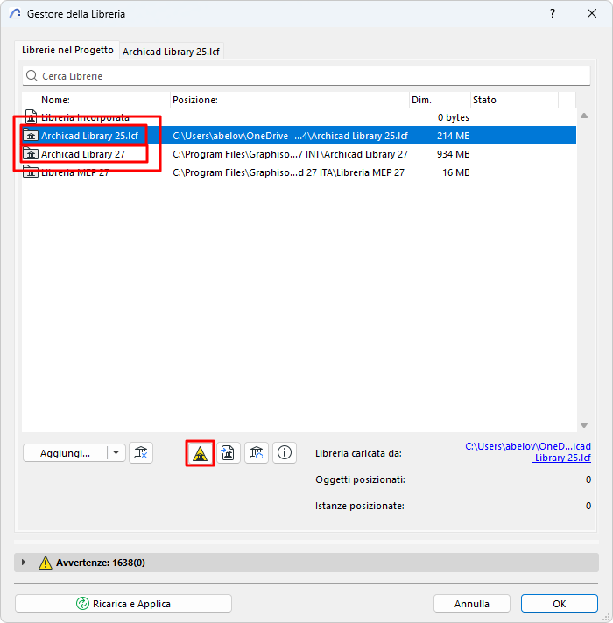Click the Istanze posizionate label
The height and width of the screenshot is (623, 613).
(x=360, y=506)
